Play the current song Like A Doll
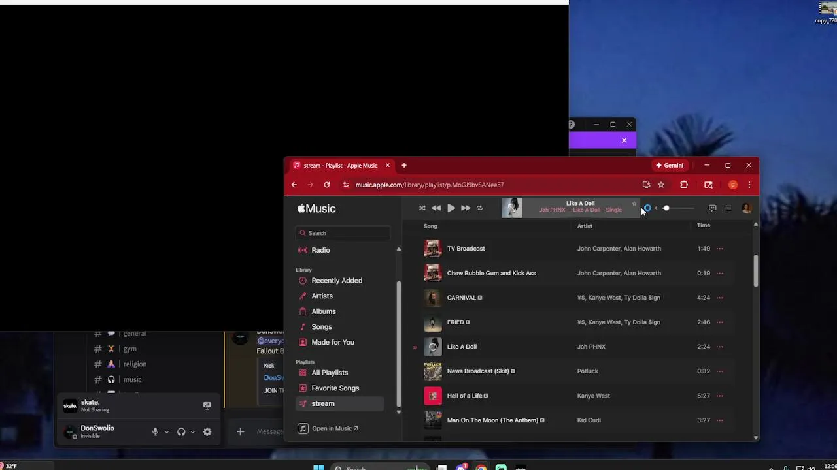The width and height of the screenshot is (837, 470). click(451, 208)
